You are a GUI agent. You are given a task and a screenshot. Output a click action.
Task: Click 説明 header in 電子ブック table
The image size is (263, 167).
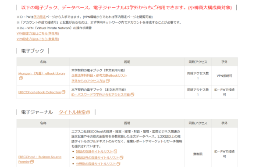[127, 62]
